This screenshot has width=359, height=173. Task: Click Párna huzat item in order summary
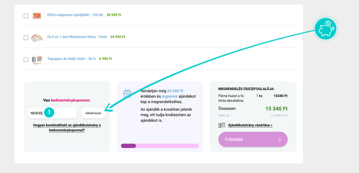231,98
